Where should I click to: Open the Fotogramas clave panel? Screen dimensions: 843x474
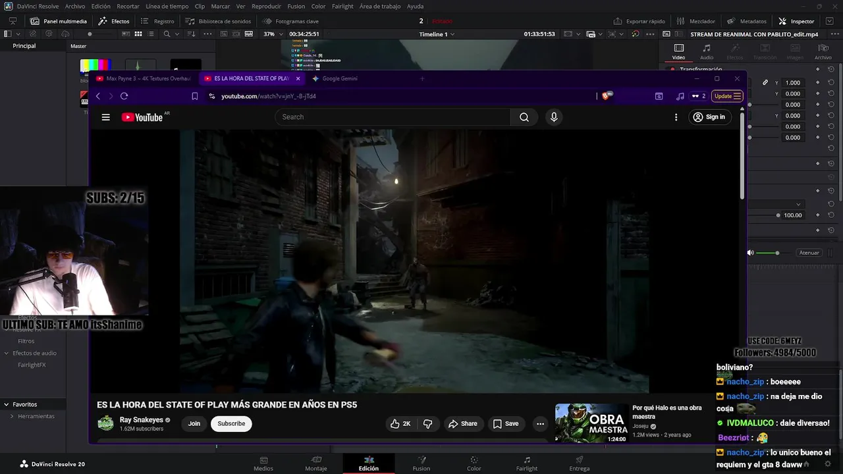[x=290, y=21]
